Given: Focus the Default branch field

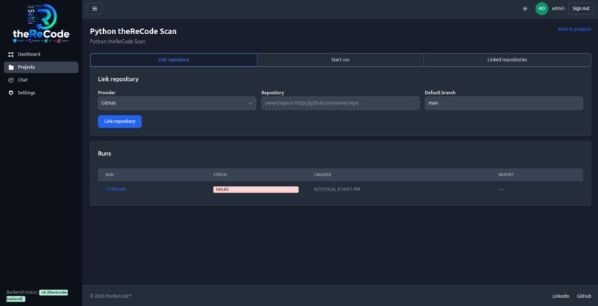Looking at the screenshot, I should (x=504, y=103).
